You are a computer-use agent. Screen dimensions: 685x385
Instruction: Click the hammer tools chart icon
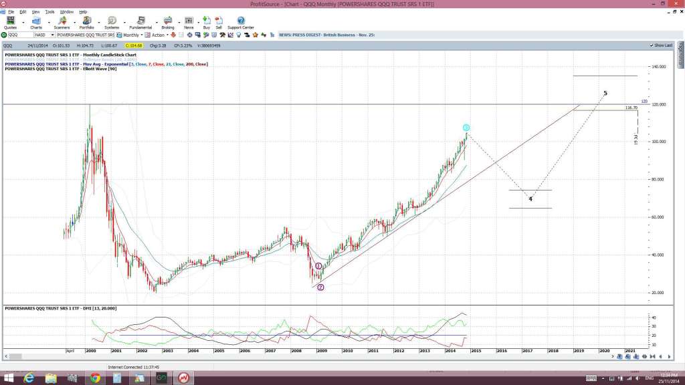pyautogui.click(x=222, y=35)
